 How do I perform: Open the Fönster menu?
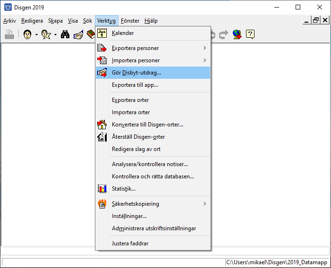130,21
